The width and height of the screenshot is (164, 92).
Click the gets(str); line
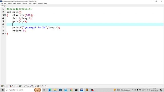tap(20, 21)
